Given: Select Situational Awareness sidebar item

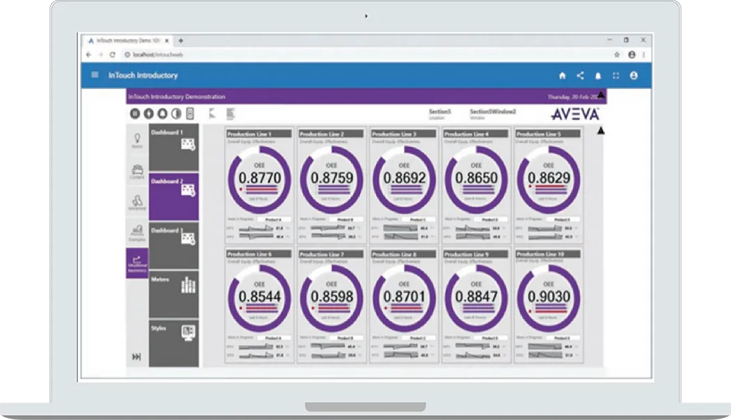Looking at the screenshot, I should coord(137,264).
